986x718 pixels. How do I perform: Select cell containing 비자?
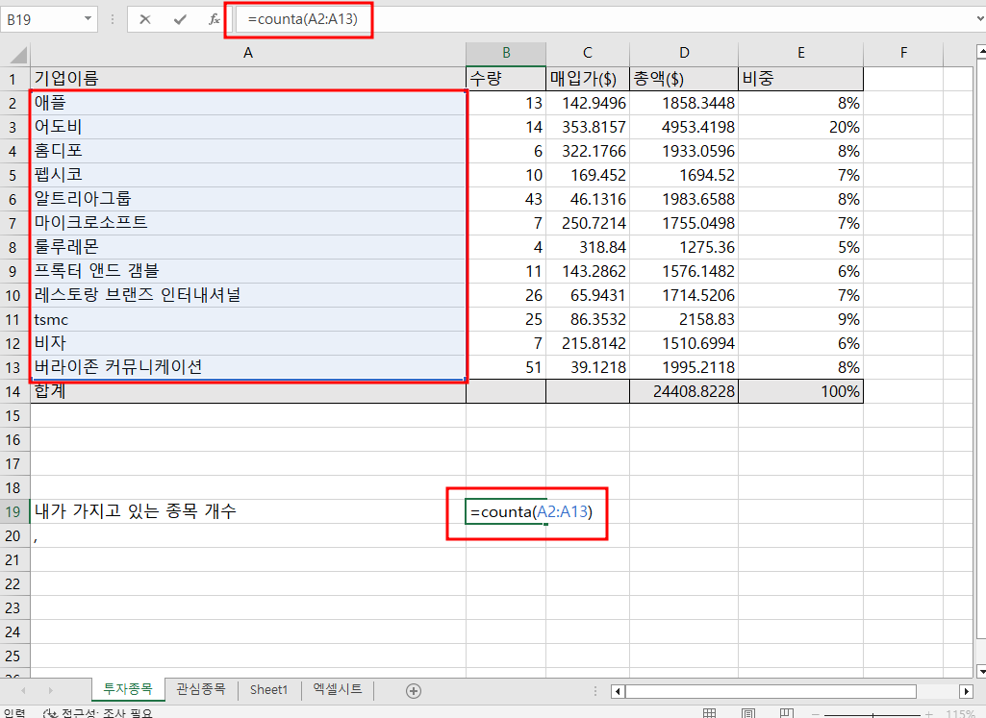coord(248,343)
